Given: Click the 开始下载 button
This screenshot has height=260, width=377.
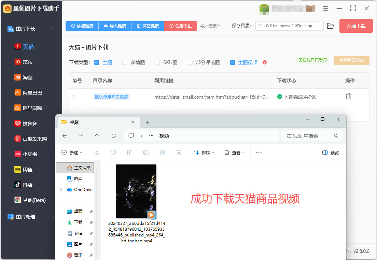Looking at the screenshot, I should tap(356, 26).
